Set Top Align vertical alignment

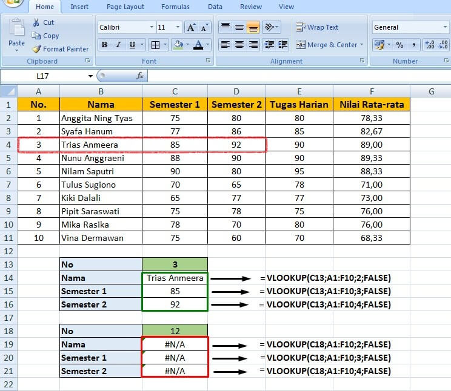point(225,27)
